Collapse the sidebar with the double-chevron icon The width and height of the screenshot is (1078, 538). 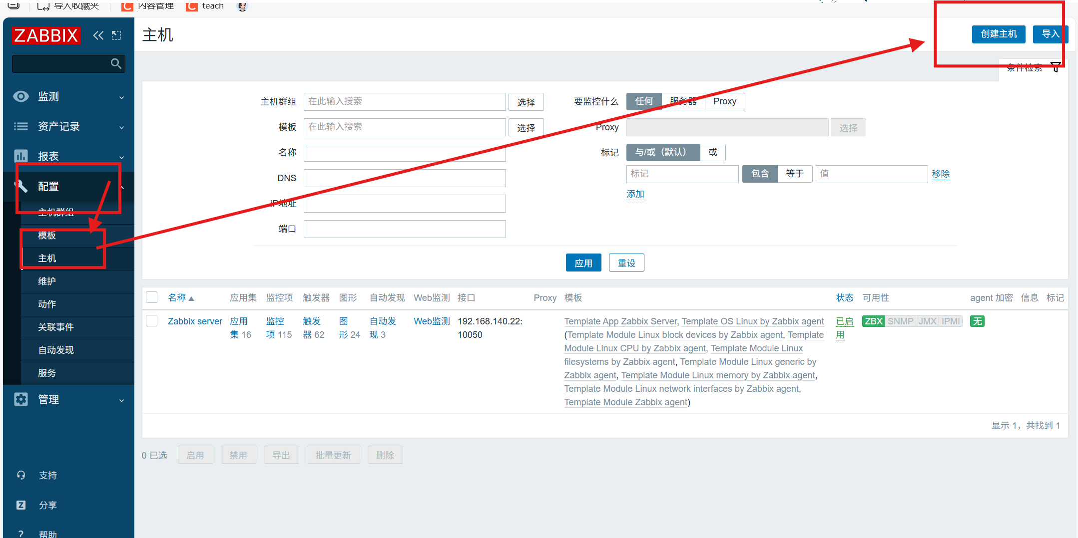coord(98,35)
